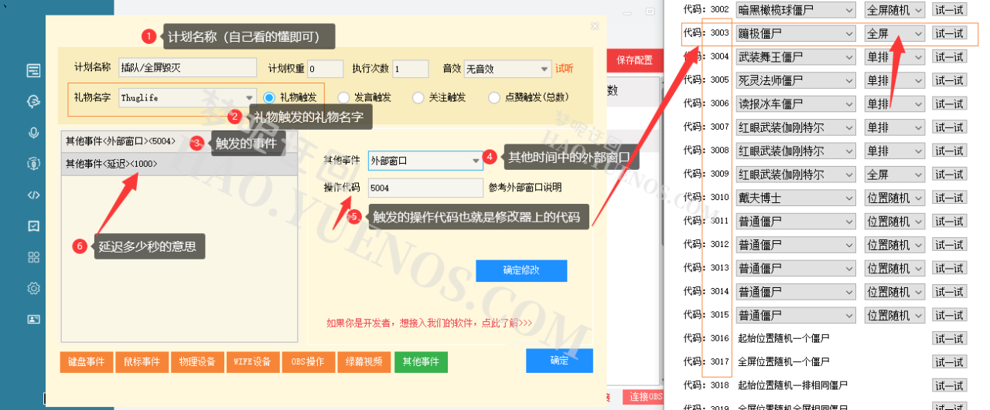Open the 全屏 mode dropdown for code 3003
Screen dimensions: 990x410
tap(895, 33)
